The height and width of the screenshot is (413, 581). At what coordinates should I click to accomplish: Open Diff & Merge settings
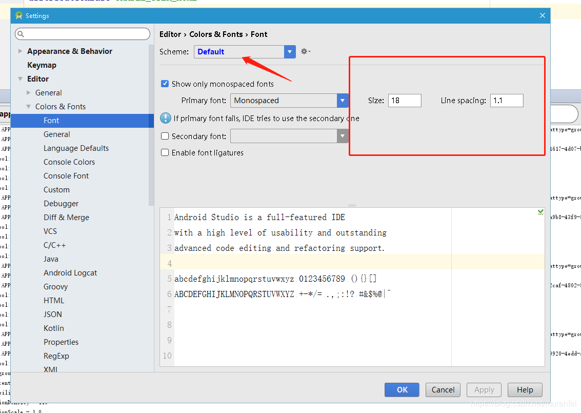(x=66, y=217)
